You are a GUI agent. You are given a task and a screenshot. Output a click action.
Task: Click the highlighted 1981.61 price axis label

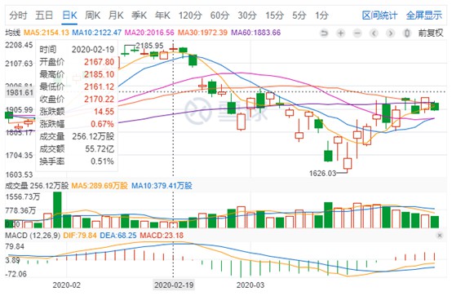(20, 92)
